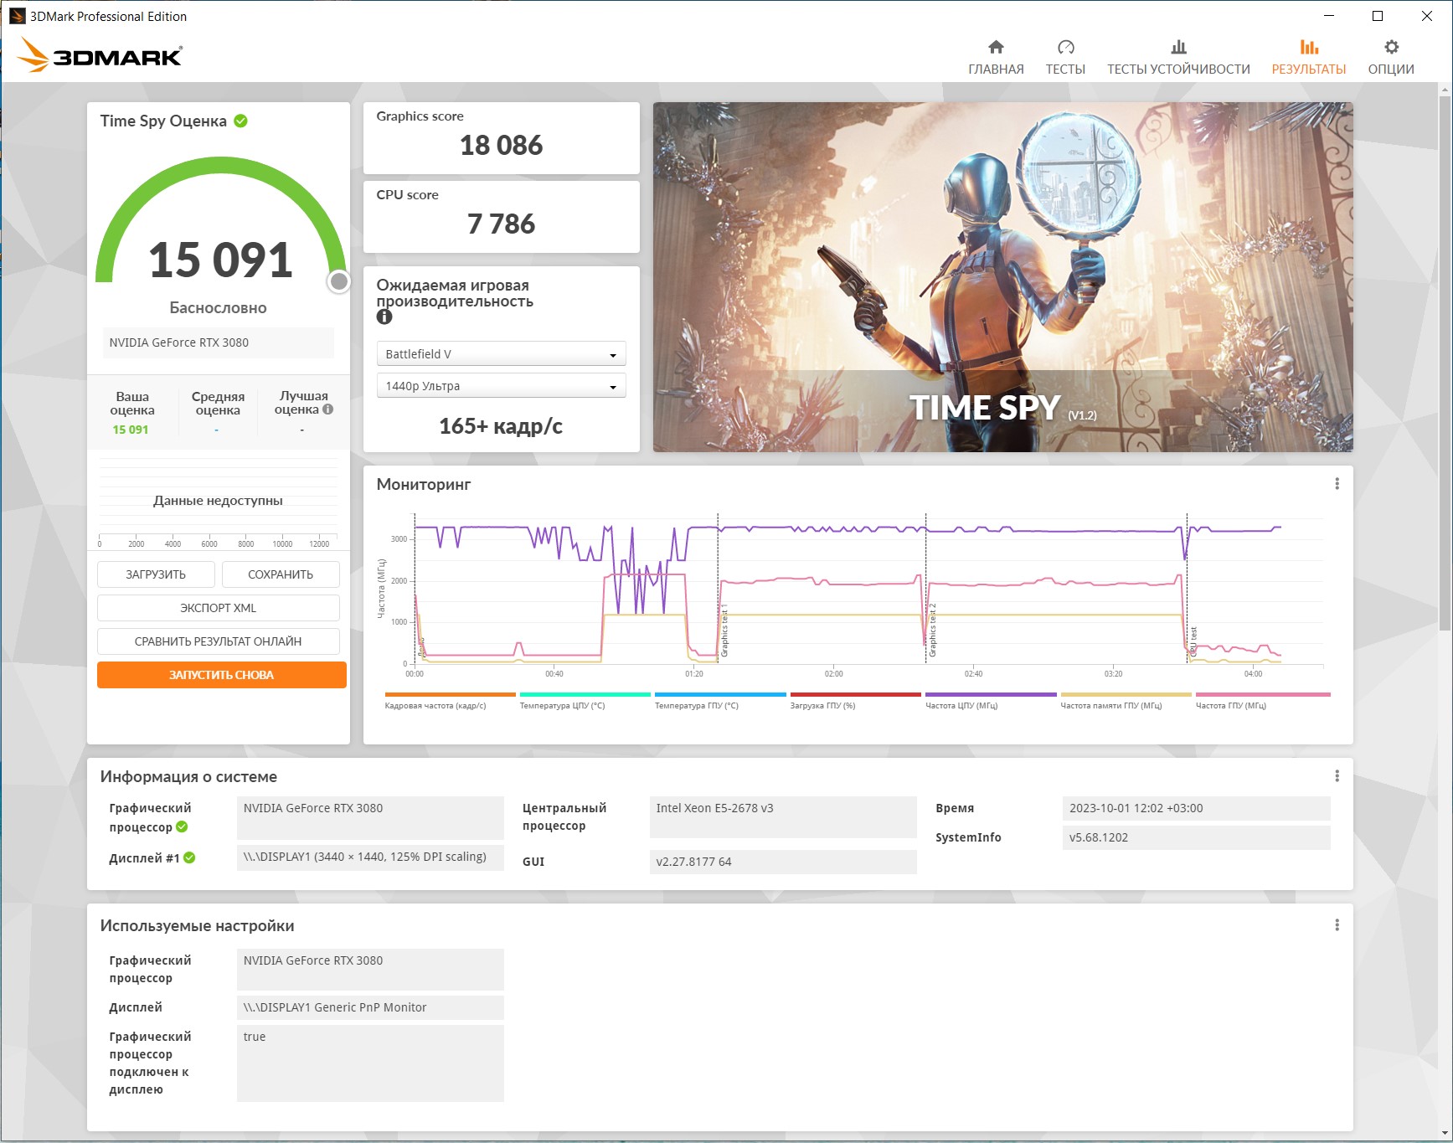Click the info icon next to Лучшая оценка
Viewport: 1453px width, 1143px height.
point(328,409)
